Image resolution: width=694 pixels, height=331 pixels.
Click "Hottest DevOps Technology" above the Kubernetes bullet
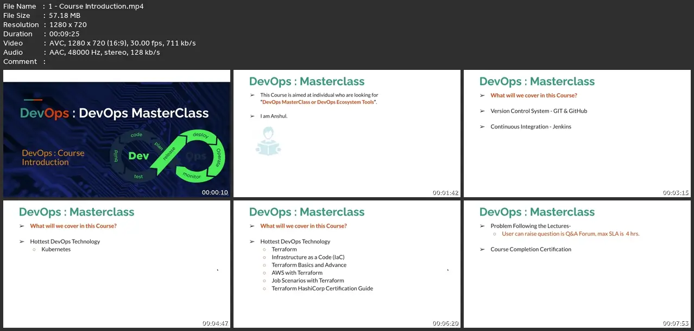65,242
